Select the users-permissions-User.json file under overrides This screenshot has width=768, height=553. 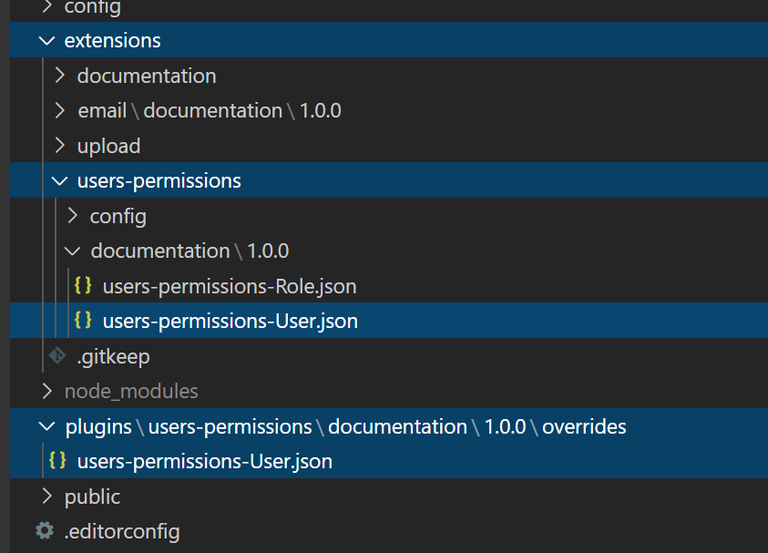(x=204, y=461)
